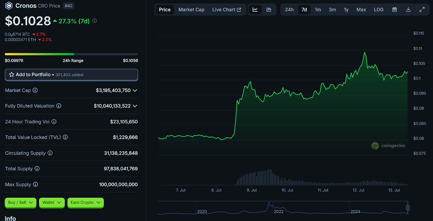Image resolution: width=433 pixels, height=221 pixels.
Task: Select the Price tab
Action: (x=165, y=9)
